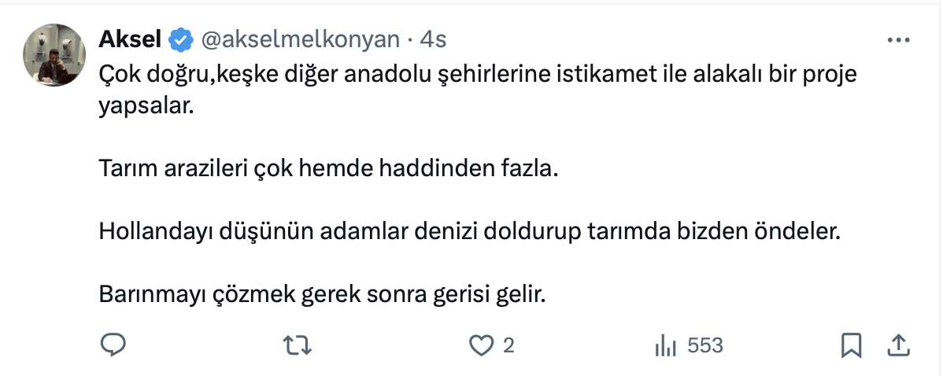Share the tweet via the upload arrow icon
Viewport: 943px width, 376px height.
click(899, 345)
